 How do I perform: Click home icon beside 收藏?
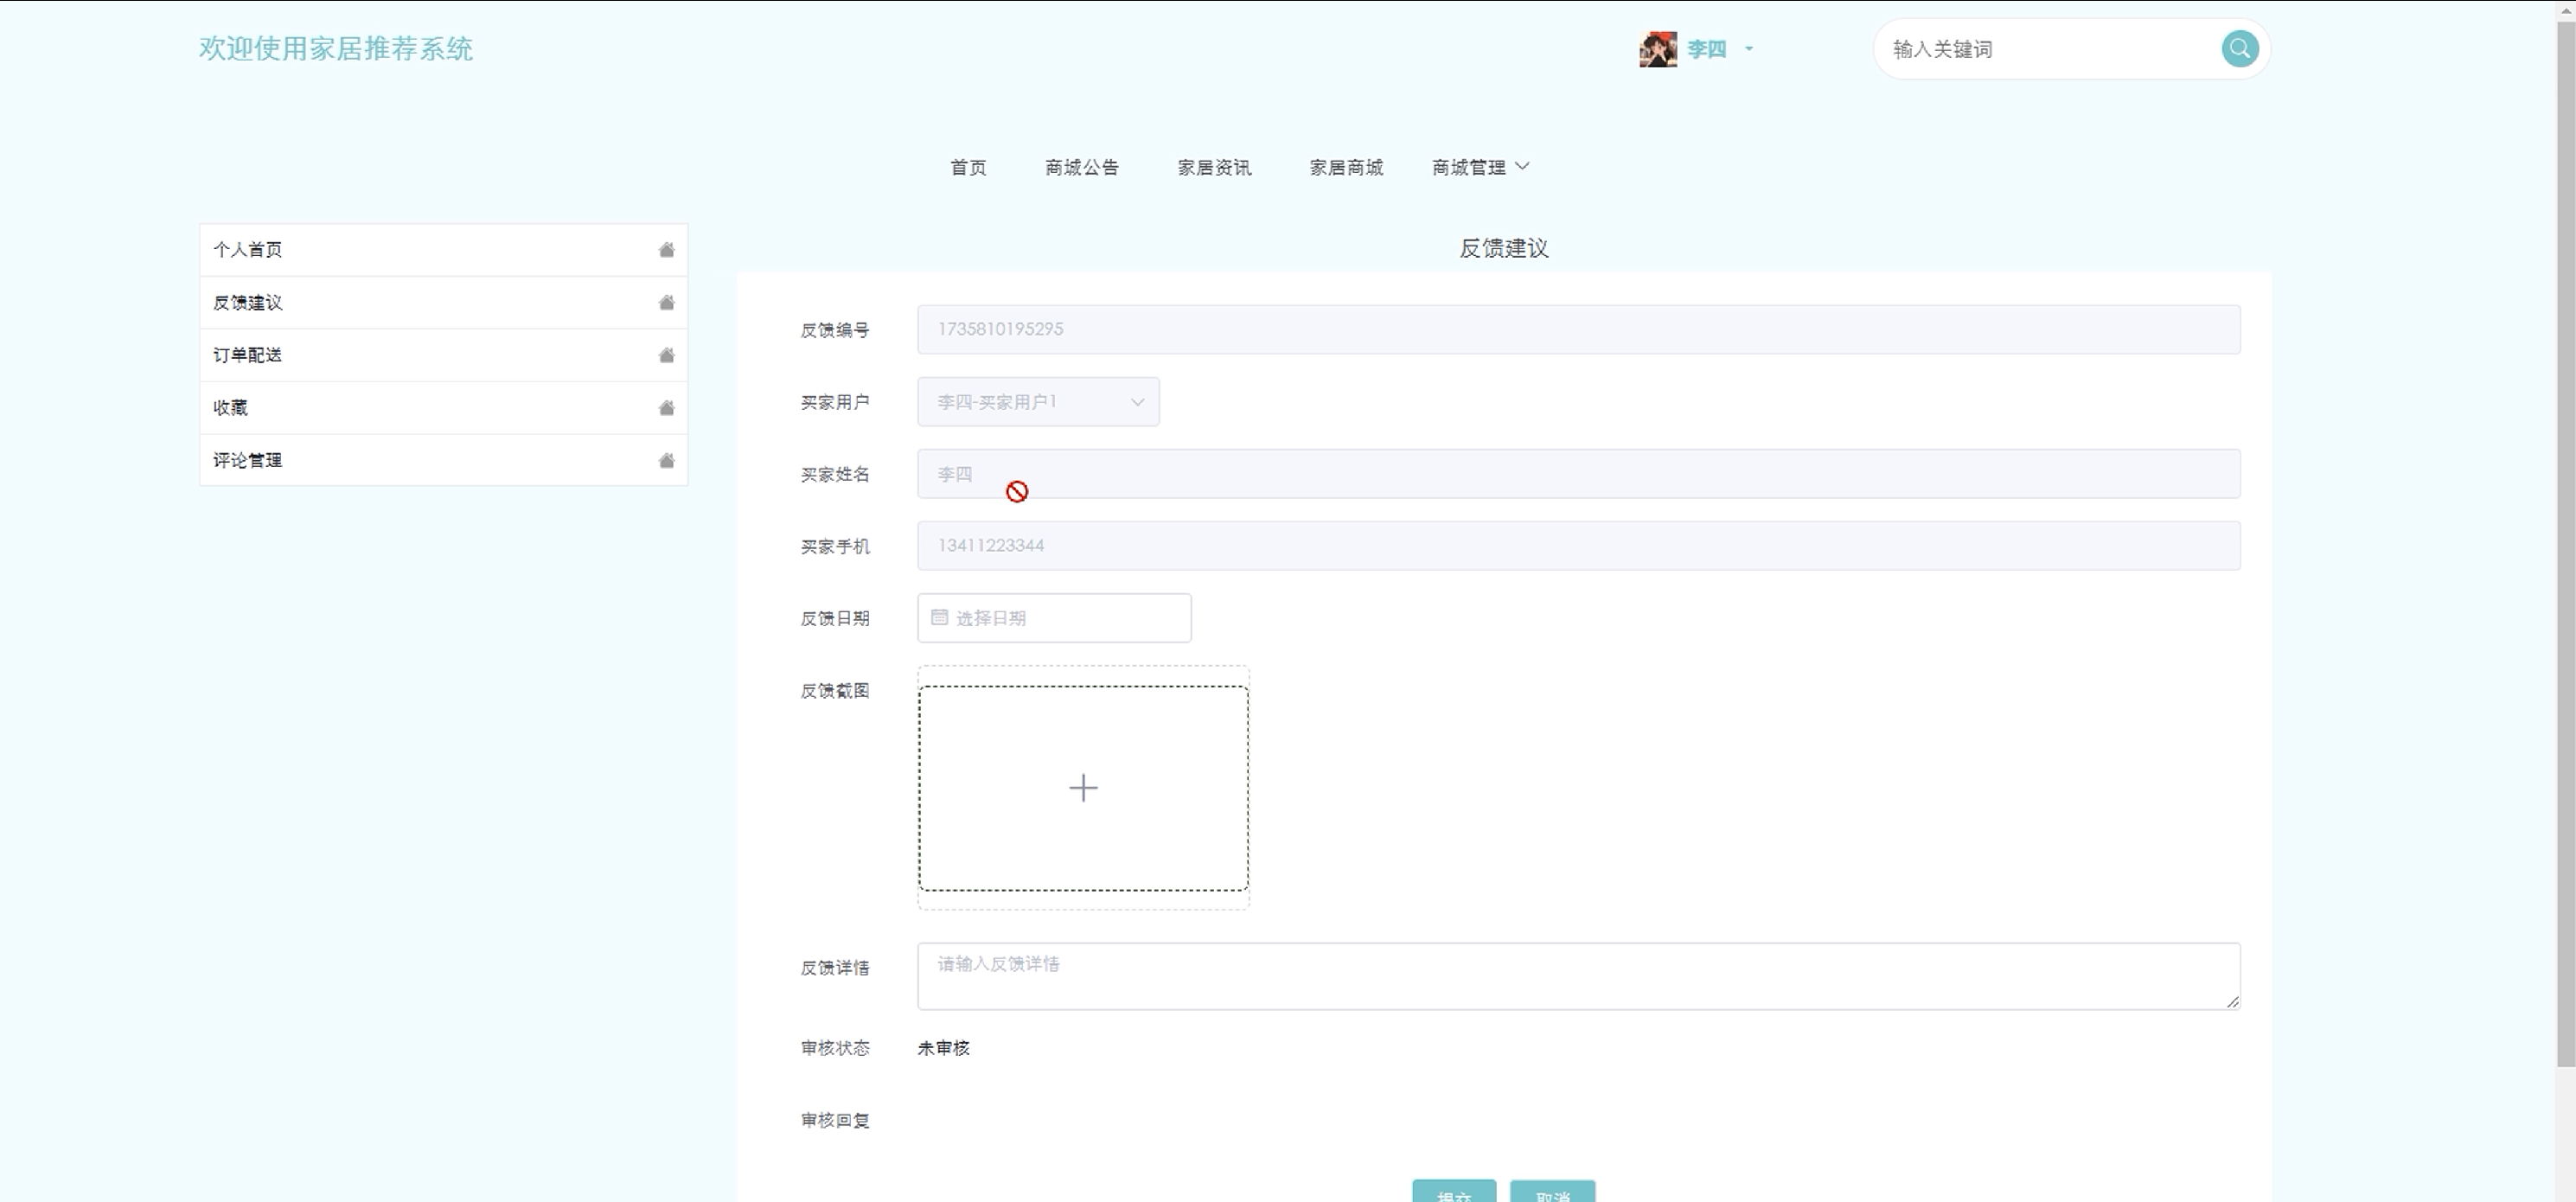[666, 408]
